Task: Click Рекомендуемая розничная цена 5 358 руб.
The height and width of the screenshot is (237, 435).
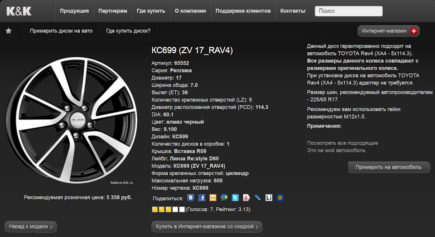Action: (77, 198)
